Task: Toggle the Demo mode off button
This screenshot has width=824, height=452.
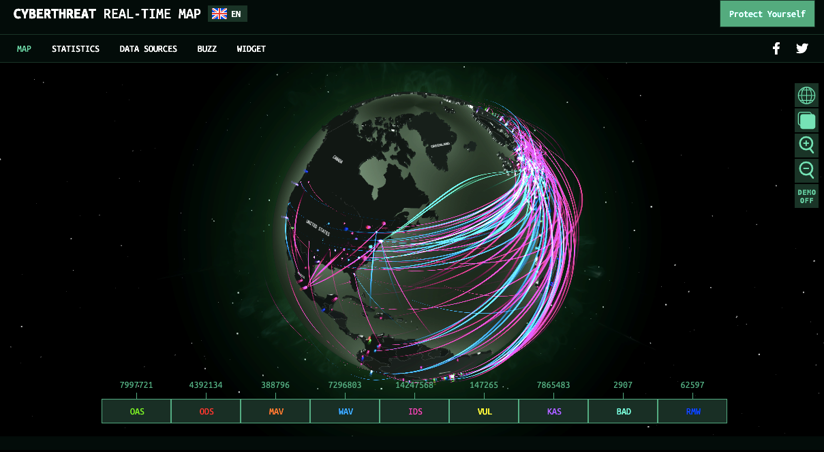Action: [806, 196]
